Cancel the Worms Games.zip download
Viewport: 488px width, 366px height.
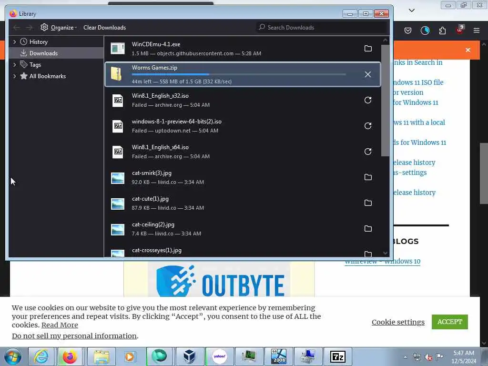pyautogui.click(x=368, y=74)
